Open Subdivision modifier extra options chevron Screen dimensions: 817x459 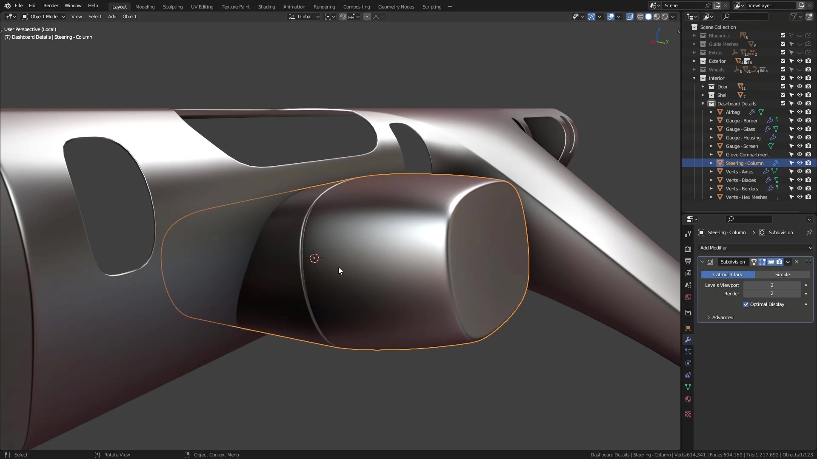coord(788,262)
